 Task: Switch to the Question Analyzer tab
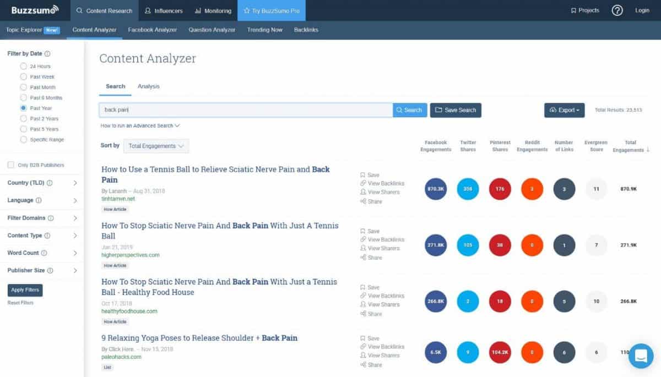pos(212,30)
